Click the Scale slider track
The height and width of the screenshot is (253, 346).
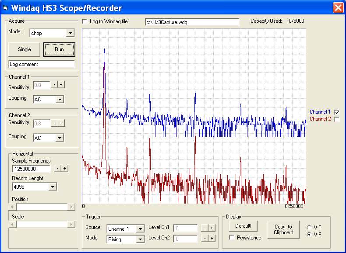click(42, 225)
